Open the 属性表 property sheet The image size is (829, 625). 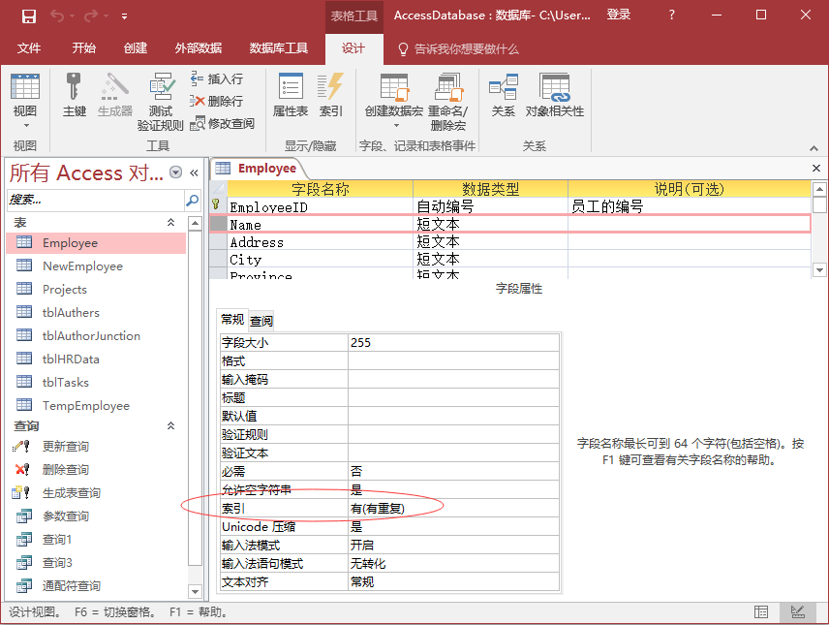pos(291,95)
